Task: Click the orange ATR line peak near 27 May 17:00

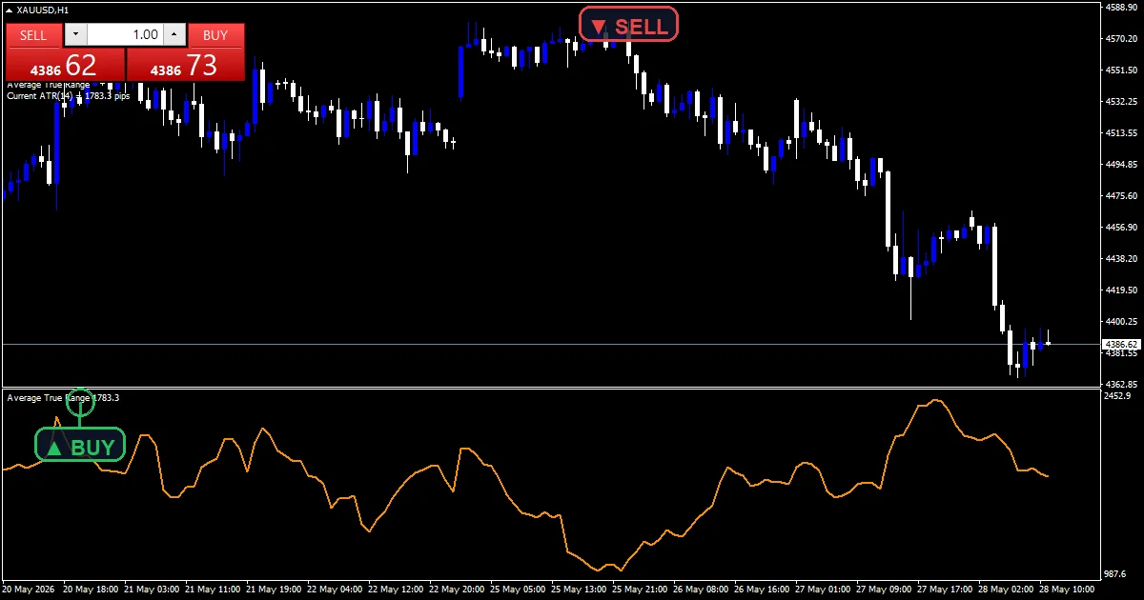Action: (x=937, y=400)
